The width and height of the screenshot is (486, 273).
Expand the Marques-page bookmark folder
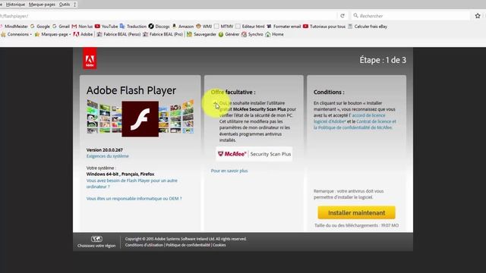coord(52,34)
